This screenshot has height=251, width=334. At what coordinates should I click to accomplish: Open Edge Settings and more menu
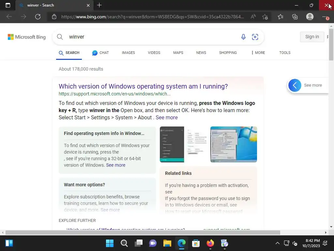pos(325,17)
